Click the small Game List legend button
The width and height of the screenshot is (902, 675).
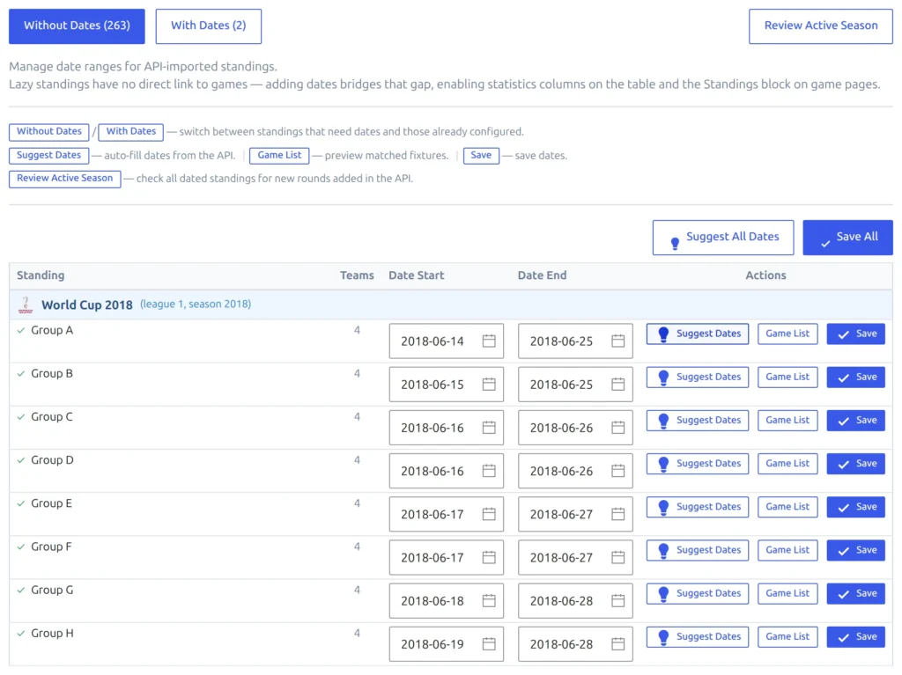(279, 155)
